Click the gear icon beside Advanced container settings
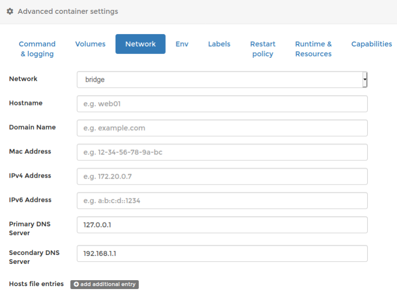397x294 pixels. pyautogui.click(x=10, y=11)
